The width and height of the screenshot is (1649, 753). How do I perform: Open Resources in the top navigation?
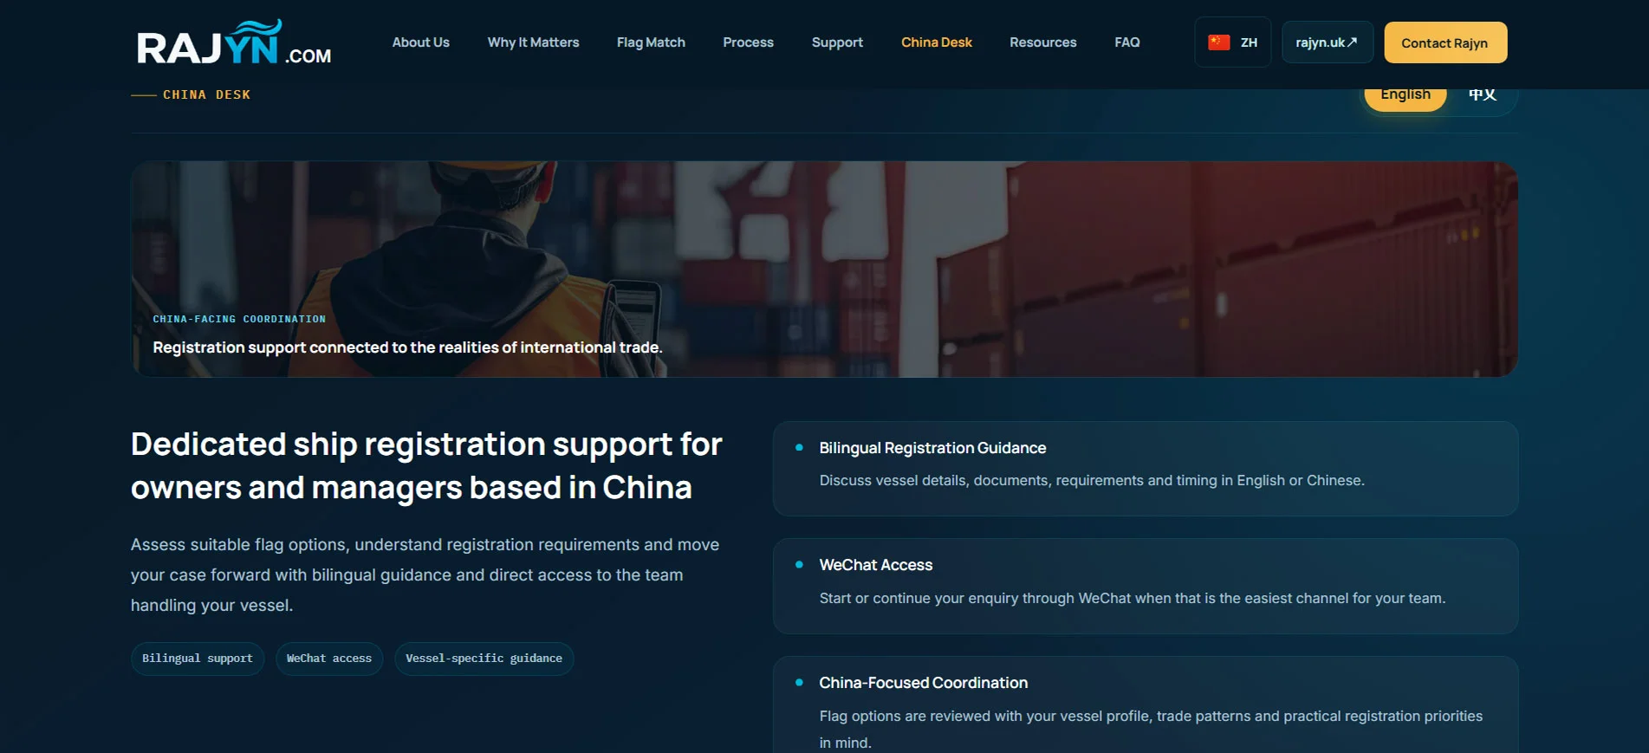click(1043, 42)
